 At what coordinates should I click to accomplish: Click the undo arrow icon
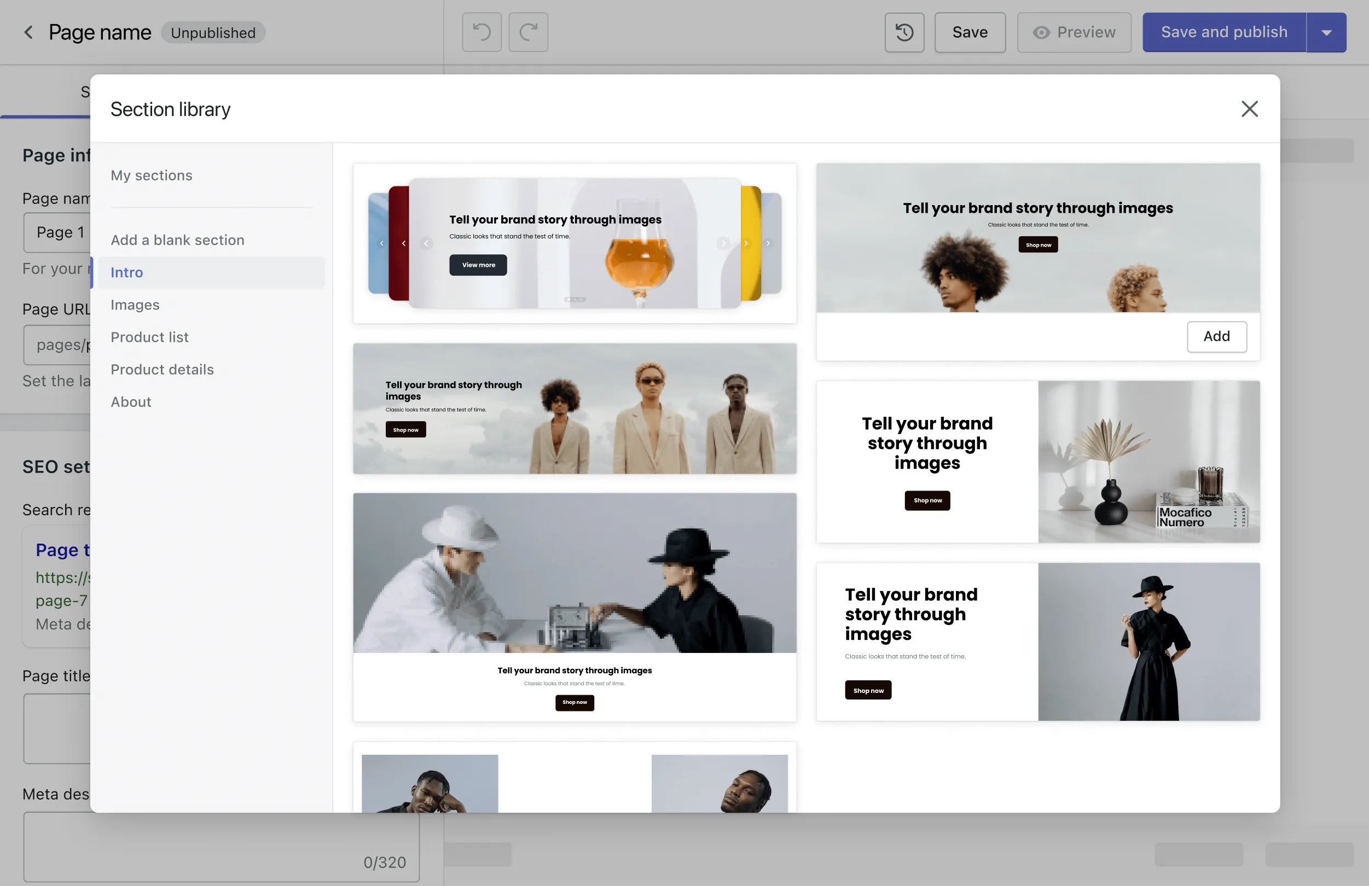click(482, 32)
